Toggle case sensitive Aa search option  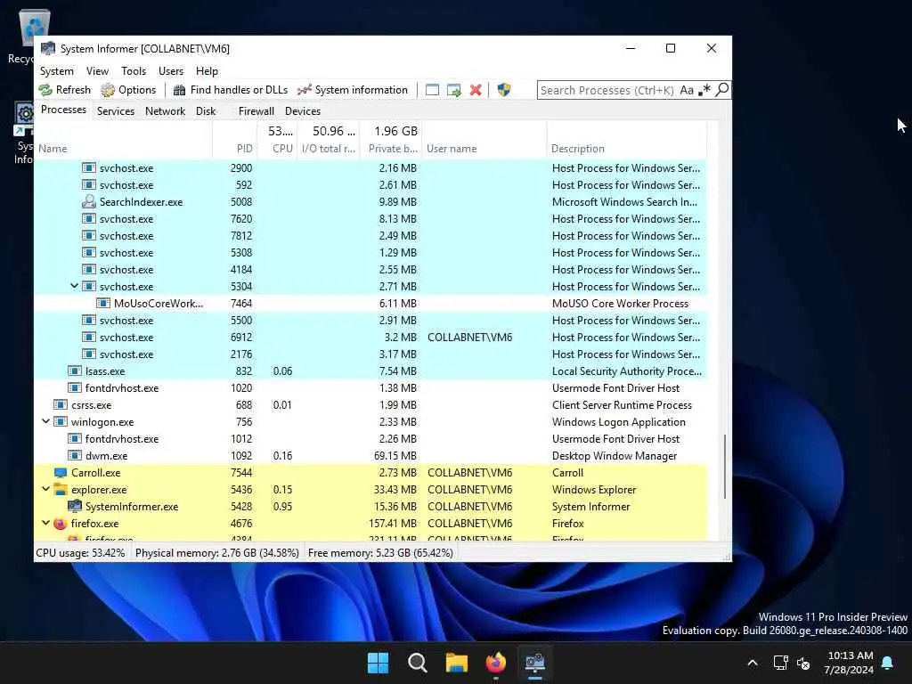(x=687, y=90)
